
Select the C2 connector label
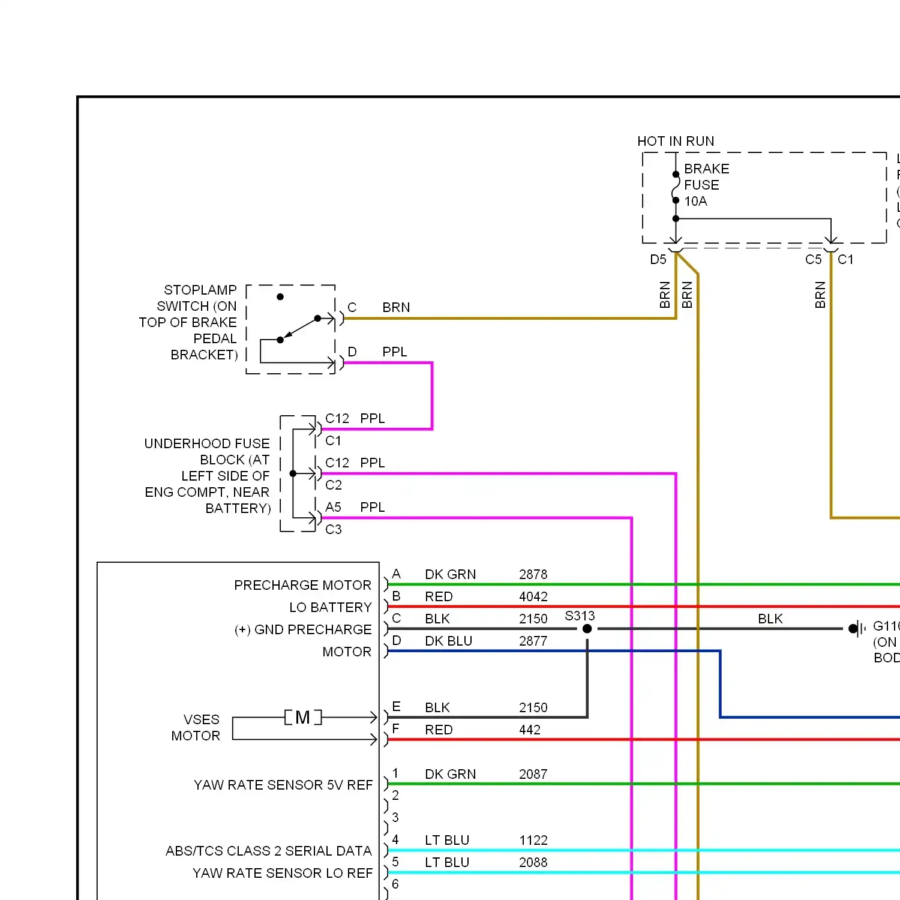point(334,485)
